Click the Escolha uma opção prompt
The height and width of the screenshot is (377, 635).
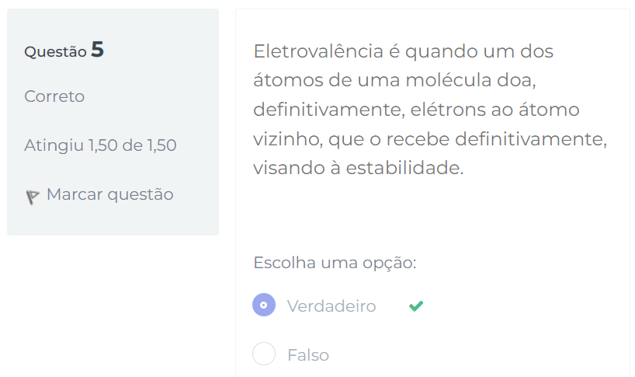[x=335, y=263]
